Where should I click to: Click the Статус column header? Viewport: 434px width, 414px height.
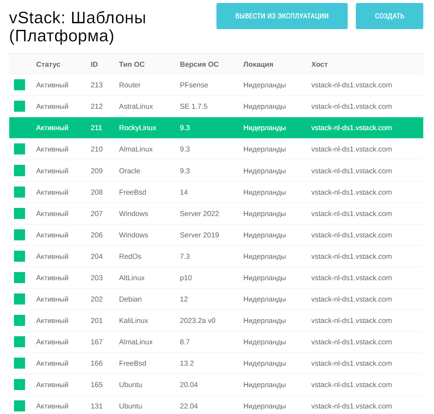pos(48,64)
